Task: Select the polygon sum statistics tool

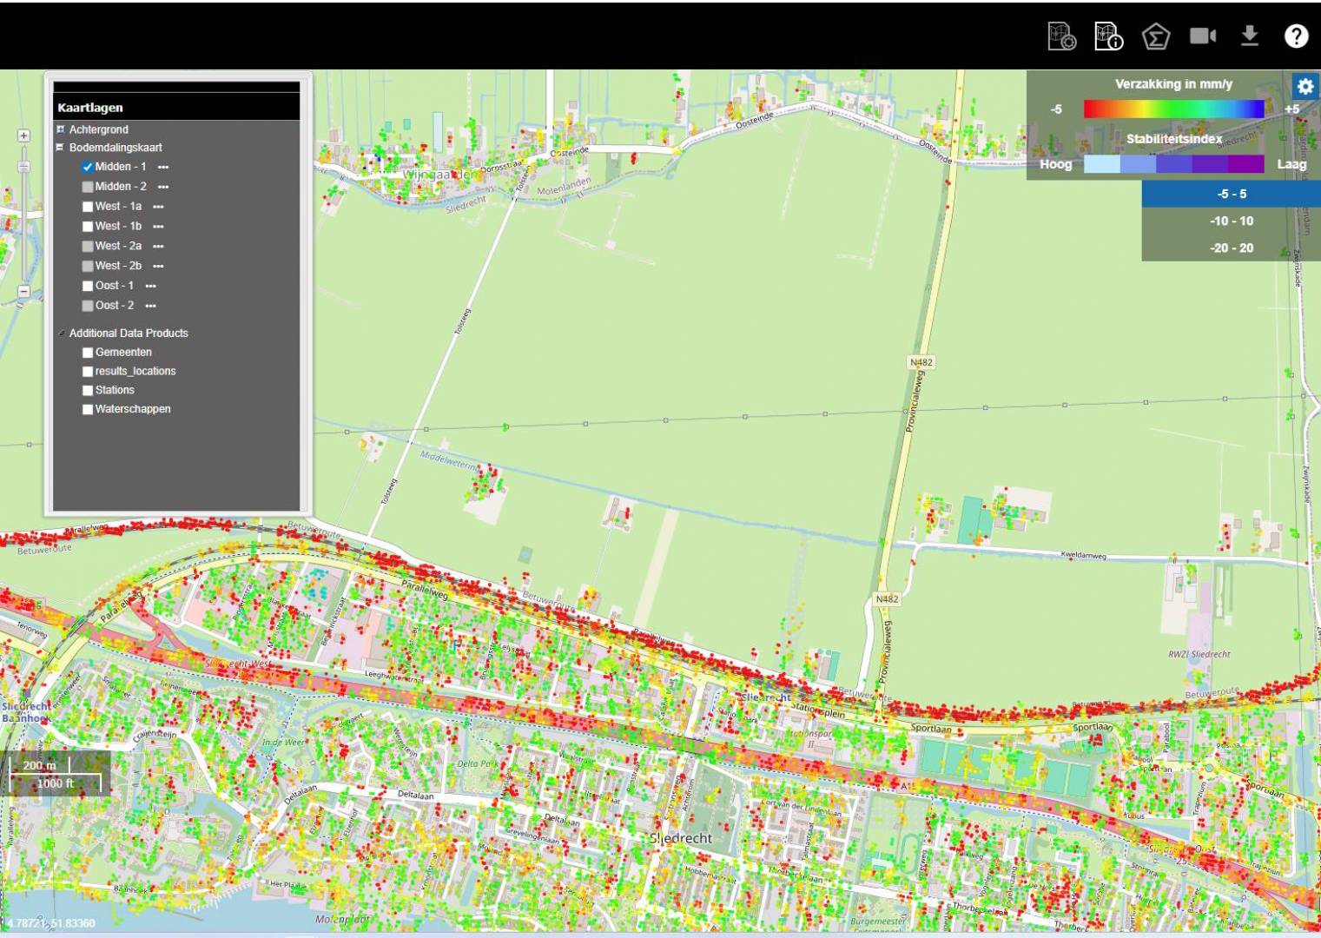Action: [x=1155, y=36]
